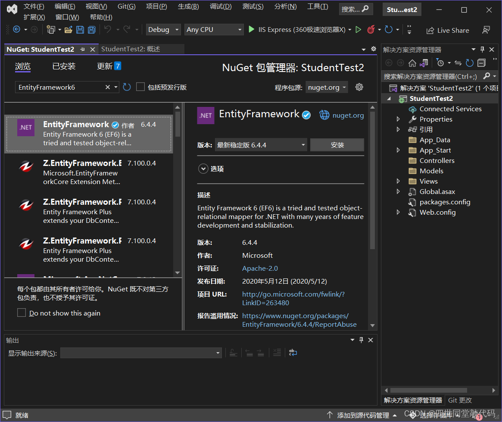Pin the Output panel
This screenshot has width=502, height=422.
[361, 340]
